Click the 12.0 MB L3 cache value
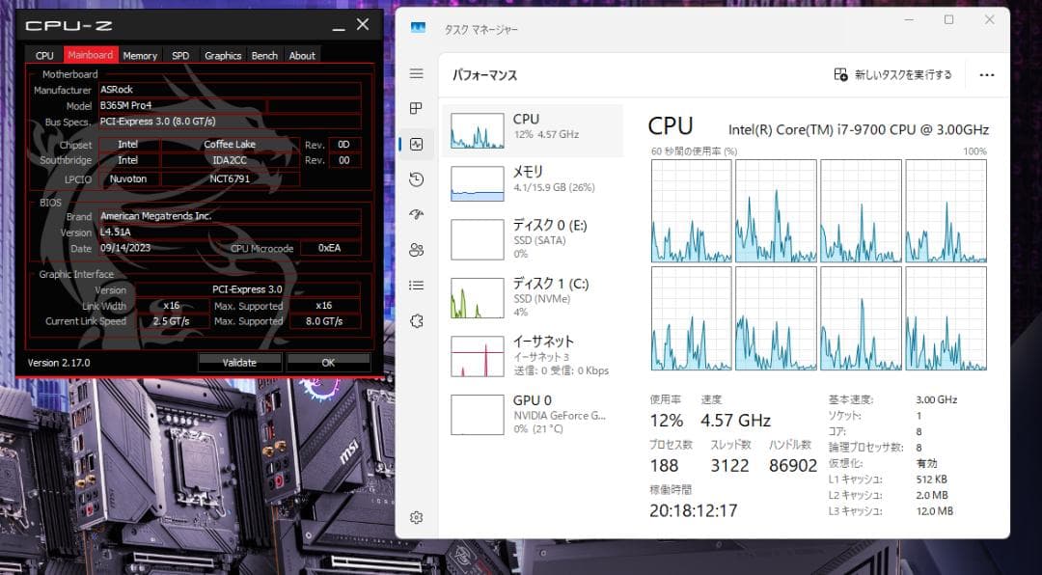The height and width of the screenshot is (575, 1042). point(934,510)
